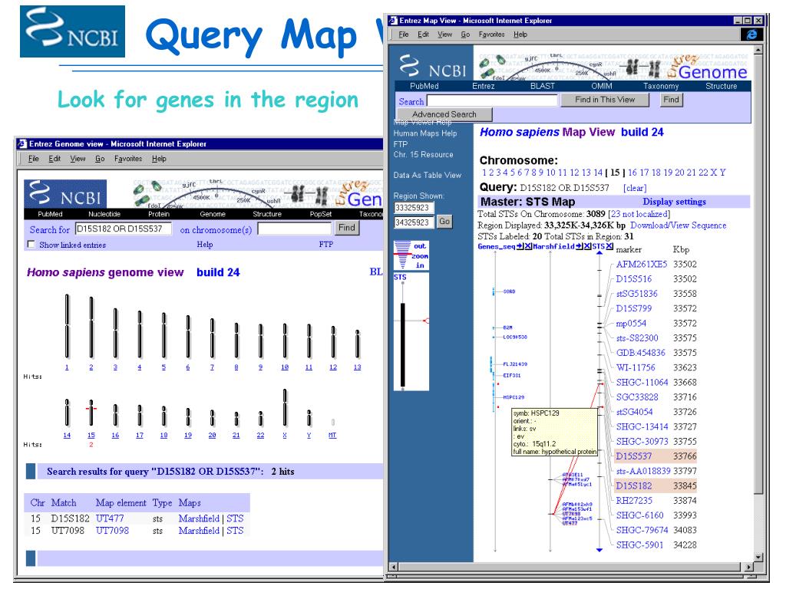Screen dimensions: 786x589
Task: Click the scroll-up arrow in Map View window
Action: pyautogui.click(x=758, y=50)
